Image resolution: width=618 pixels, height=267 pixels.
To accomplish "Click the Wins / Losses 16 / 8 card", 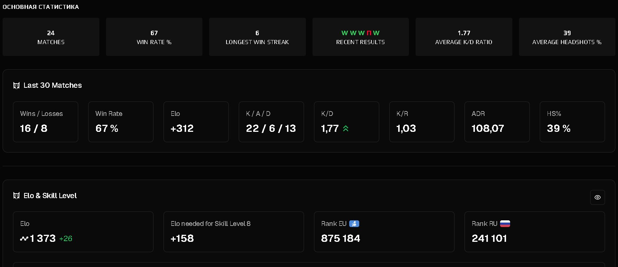I will pyautogui.click(x=46, y=122).
